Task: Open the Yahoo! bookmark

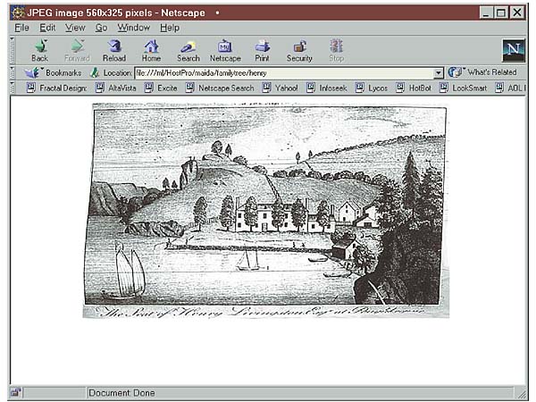Action: (281, 88)
